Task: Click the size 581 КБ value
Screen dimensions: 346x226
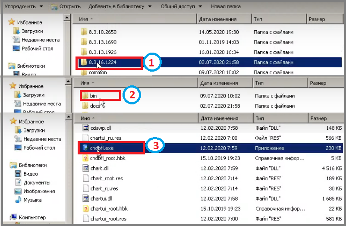Action: coord(334,219)
